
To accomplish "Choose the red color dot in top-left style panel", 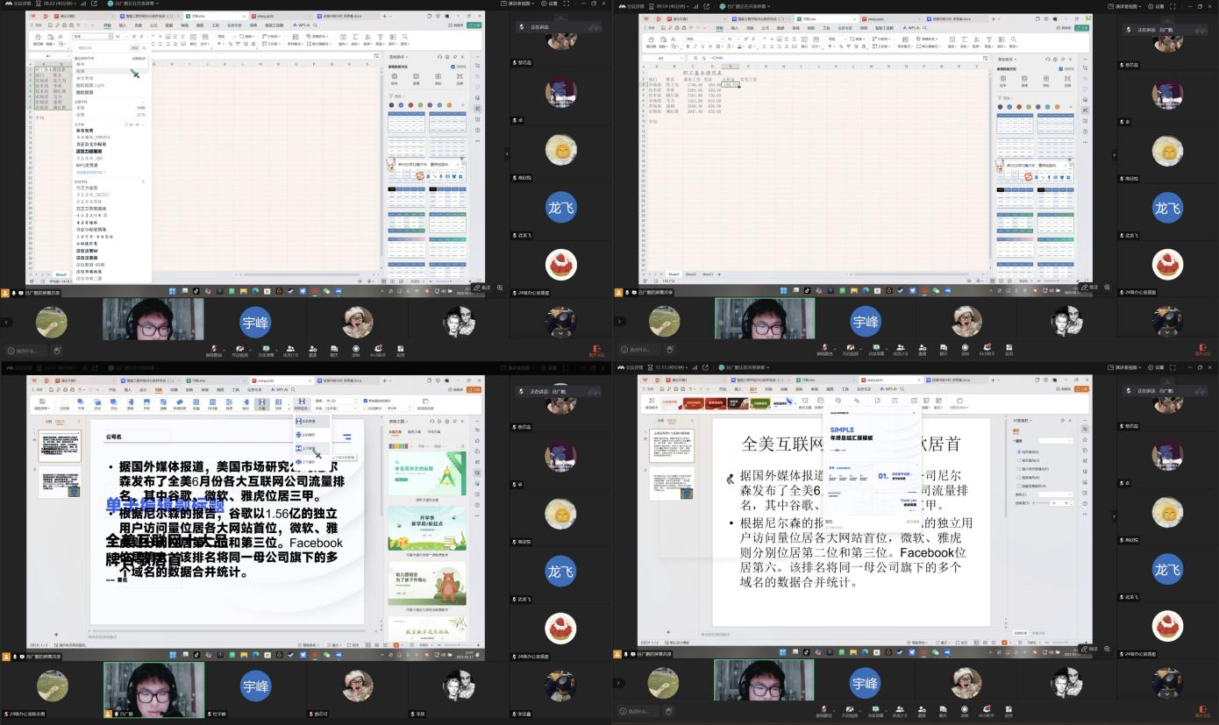I will pos(411,106).
